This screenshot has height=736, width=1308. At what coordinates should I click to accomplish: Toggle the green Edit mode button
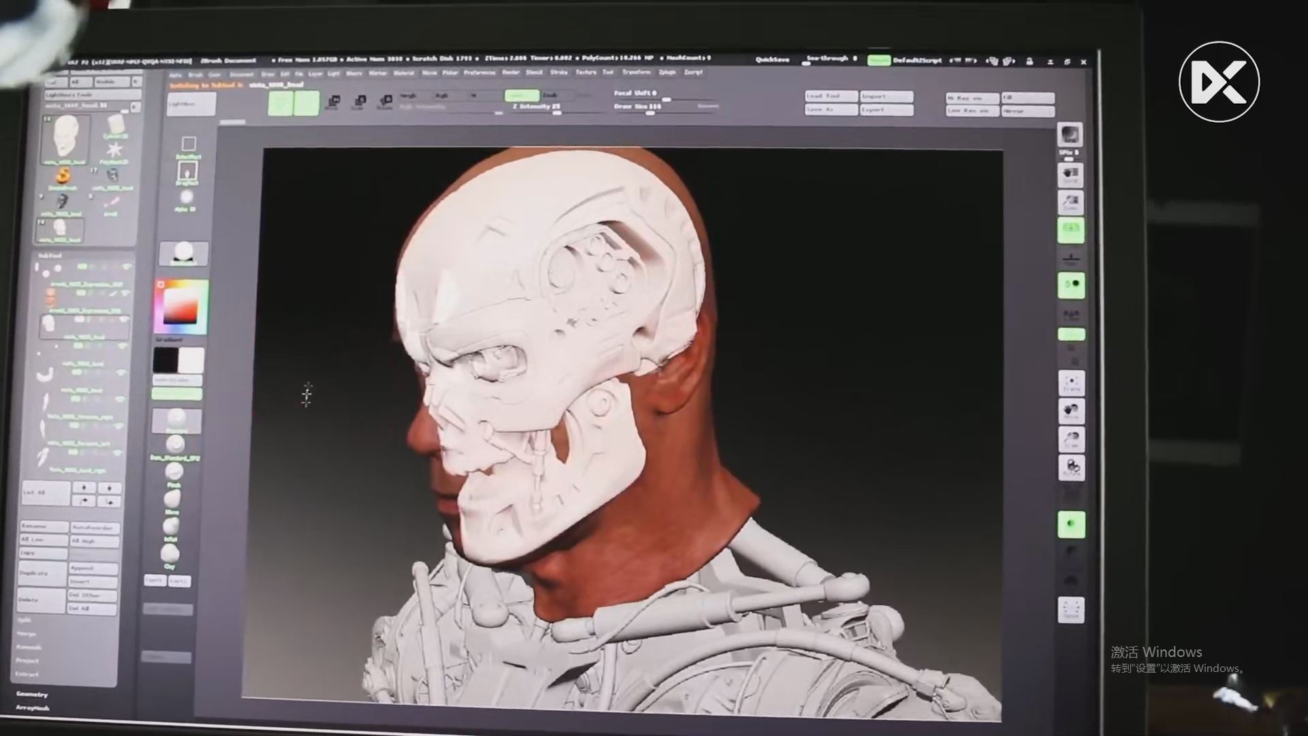(281, 103)
